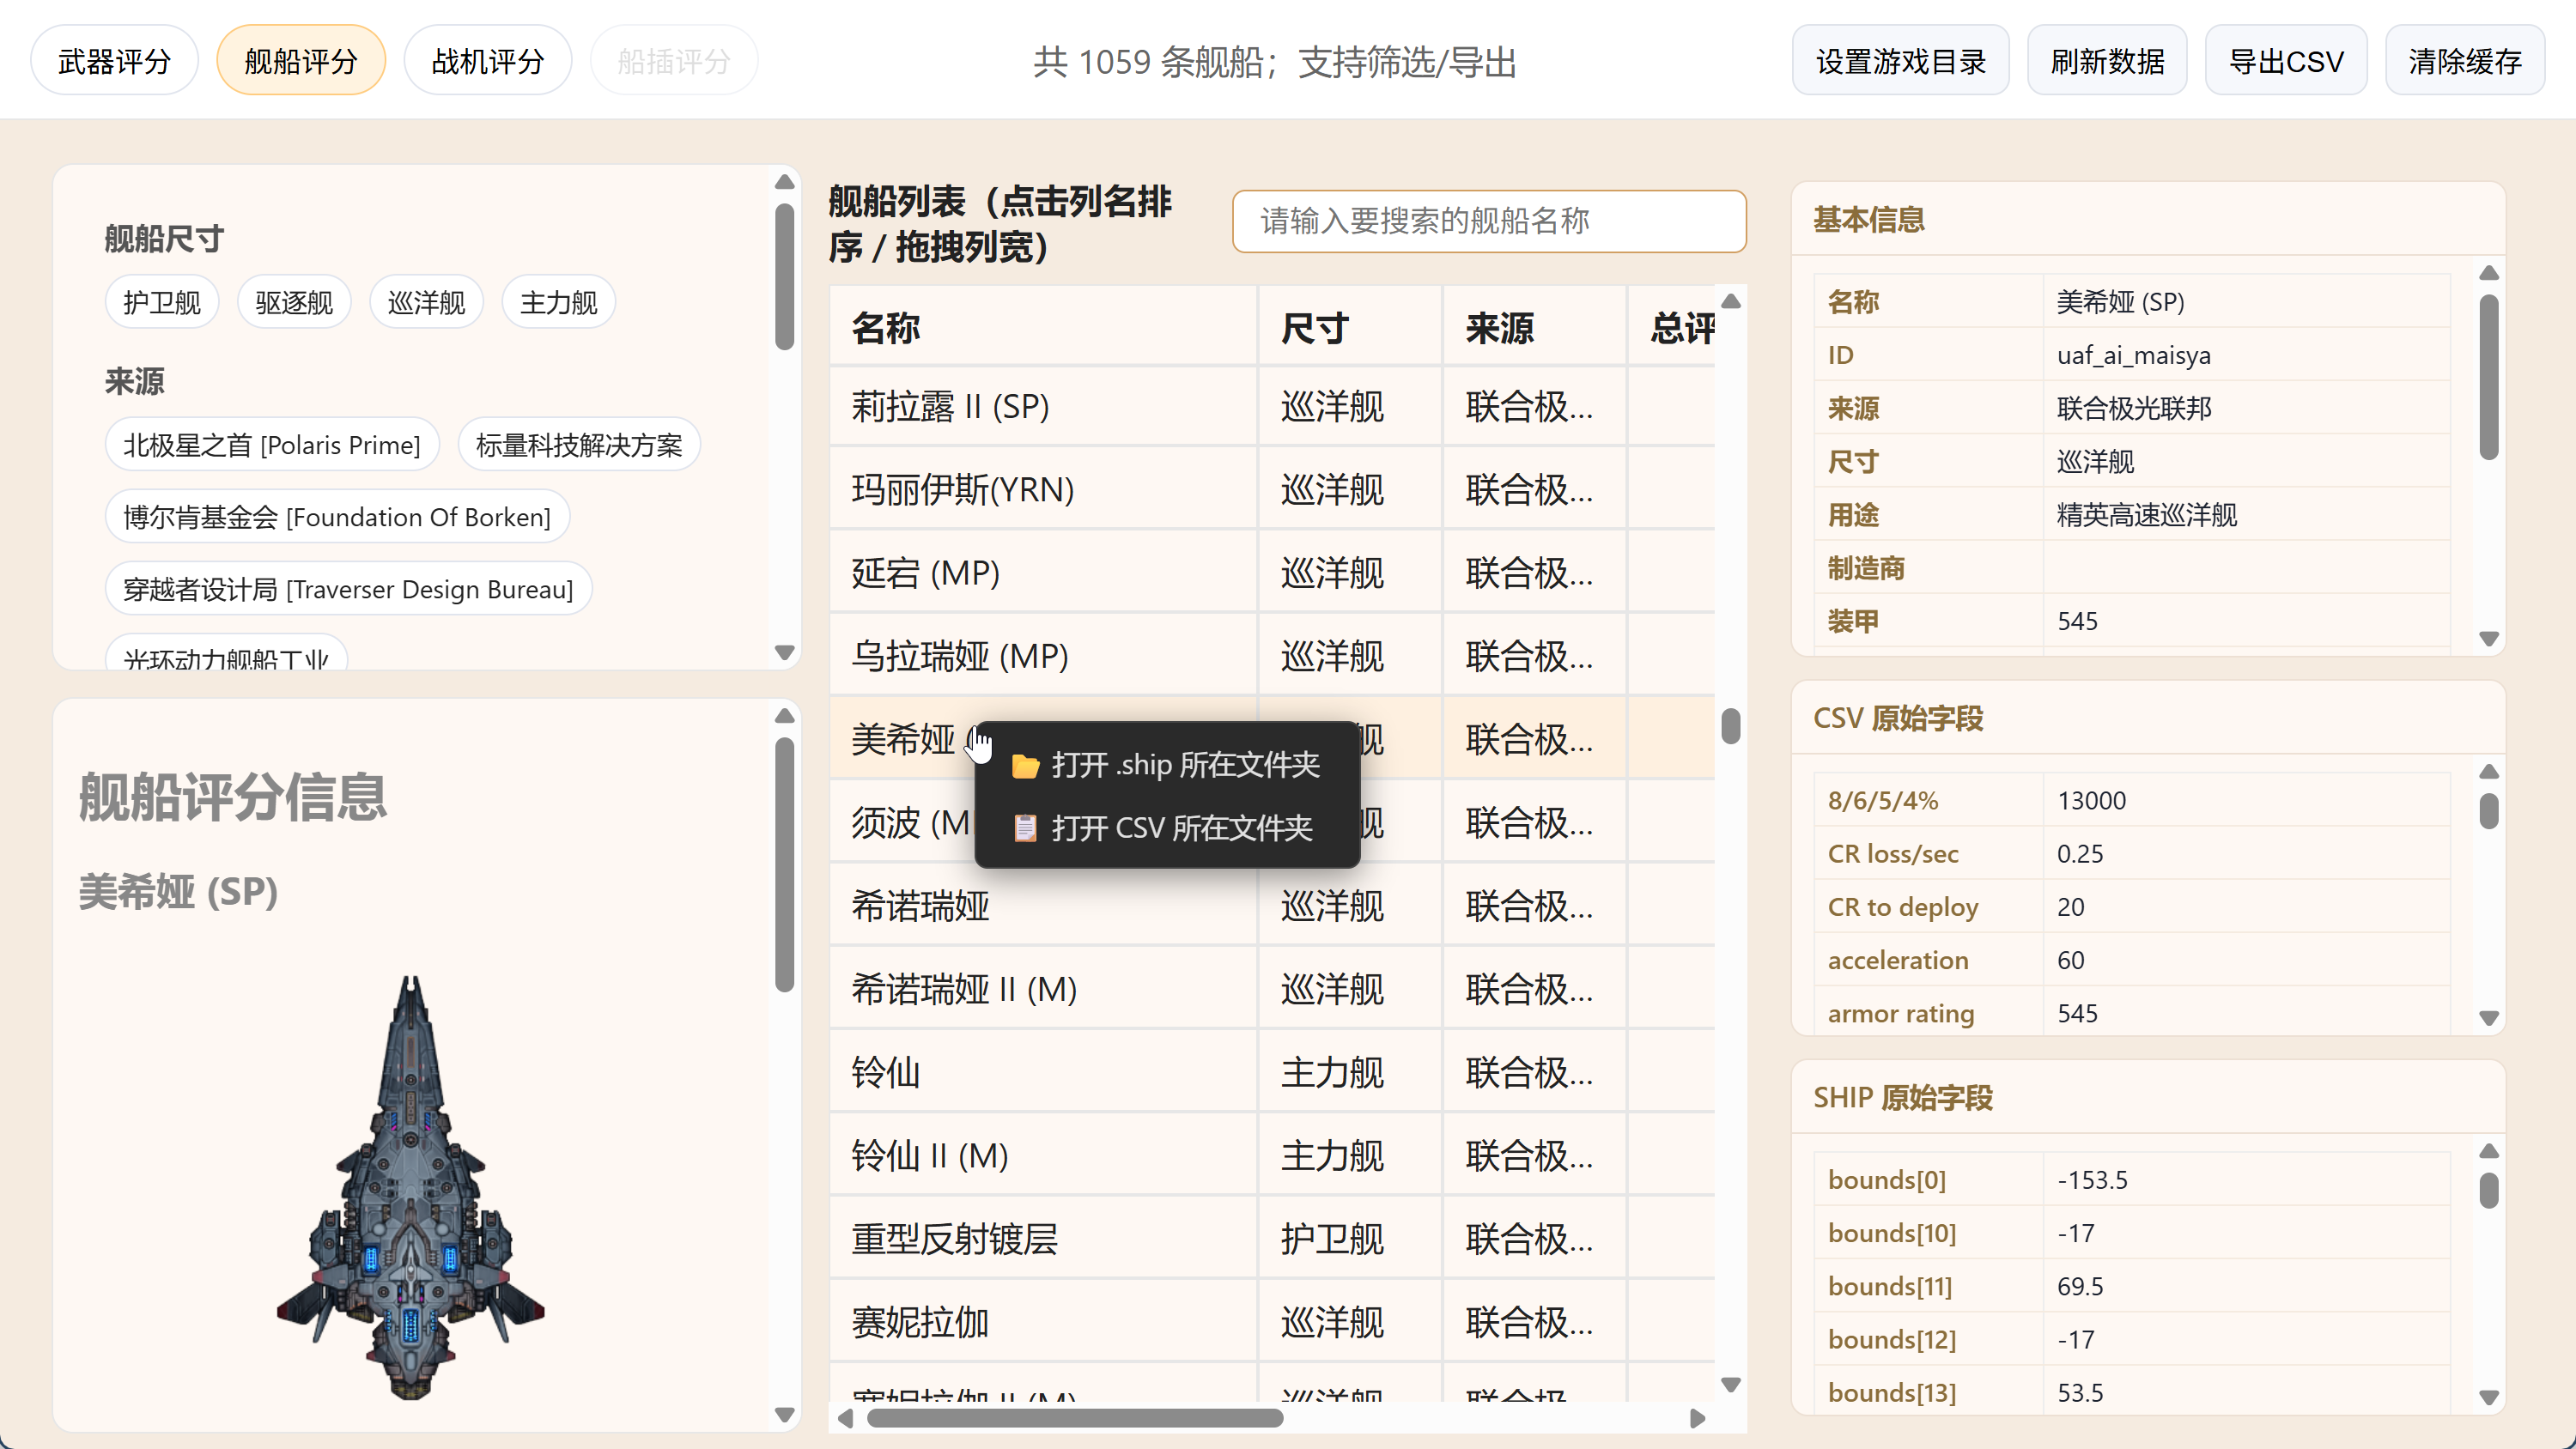Sort the list by the 尺寸 column
This screenshot has width=2576, height=1449.
(x=1314, y=328)
